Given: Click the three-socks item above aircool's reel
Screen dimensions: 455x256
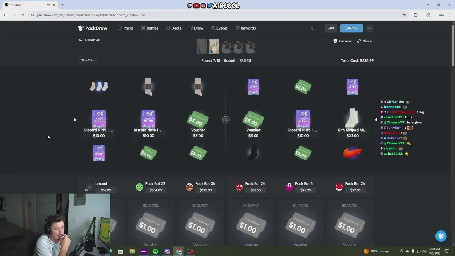Looking at the screenshot, I should point(99,86).
